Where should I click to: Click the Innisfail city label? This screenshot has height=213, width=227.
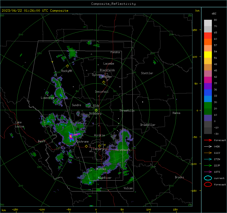point(102,92)
